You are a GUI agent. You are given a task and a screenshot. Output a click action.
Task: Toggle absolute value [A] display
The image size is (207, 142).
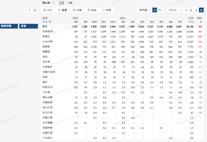154,10
